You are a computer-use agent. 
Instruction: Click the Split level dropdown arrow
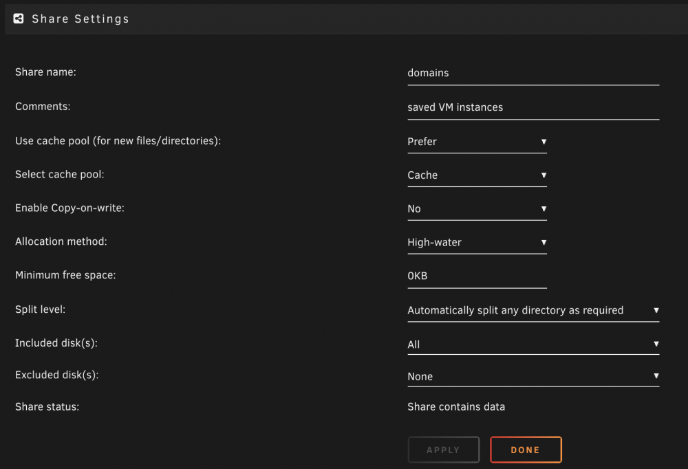[656, 310]
